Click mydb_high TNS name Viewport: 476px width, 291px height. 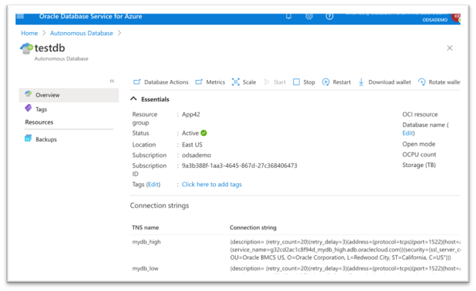146,242
